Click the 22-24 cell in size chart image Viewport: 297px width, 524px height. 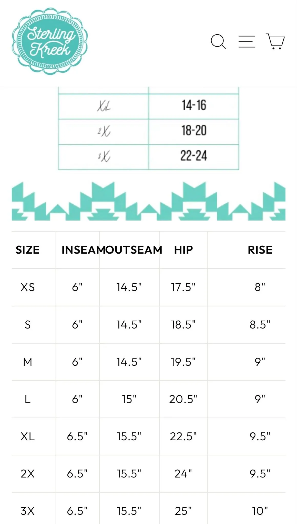[194, 156]
